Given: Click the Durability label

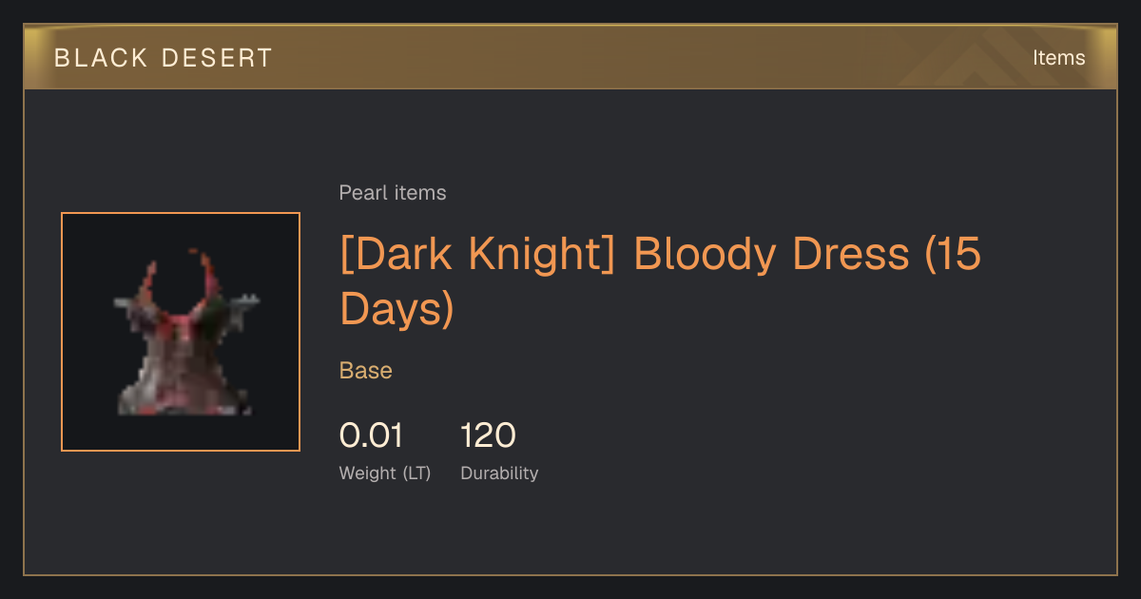Looking at the screenshot, I should coord(499,473).
